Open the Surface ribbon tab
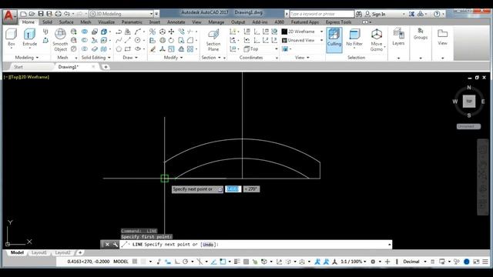The height and width of the screenshot is (277, 493). point(66,22)
